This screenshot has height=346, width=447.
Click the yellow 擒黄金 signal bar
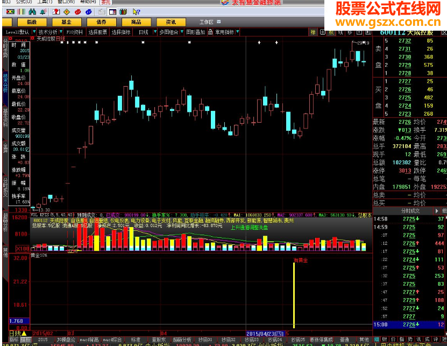(294, 295)
